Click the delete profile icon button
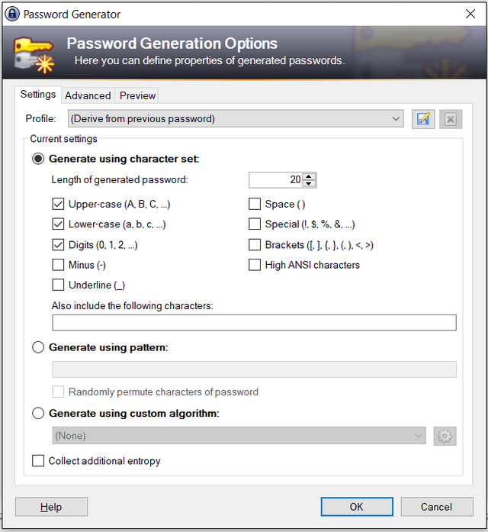 tap(450, 119)
